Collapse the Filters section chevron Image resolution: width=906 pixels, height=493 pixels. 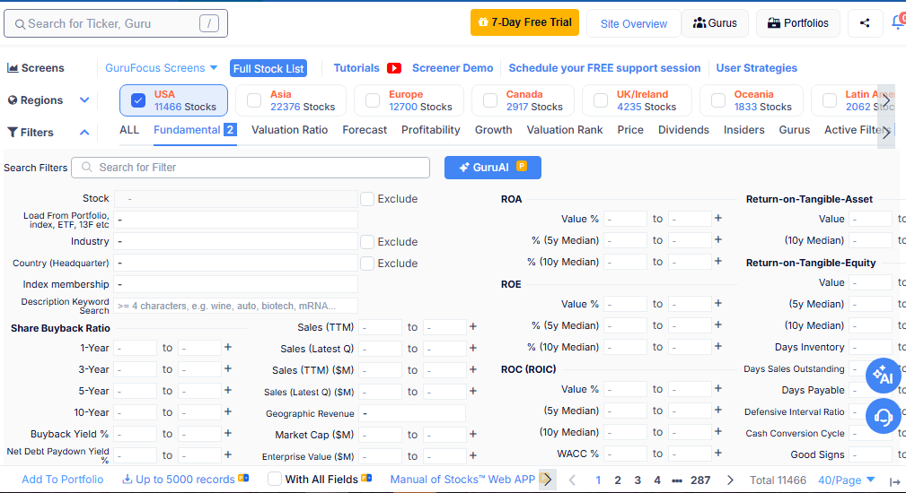click(x=84, y=132)
